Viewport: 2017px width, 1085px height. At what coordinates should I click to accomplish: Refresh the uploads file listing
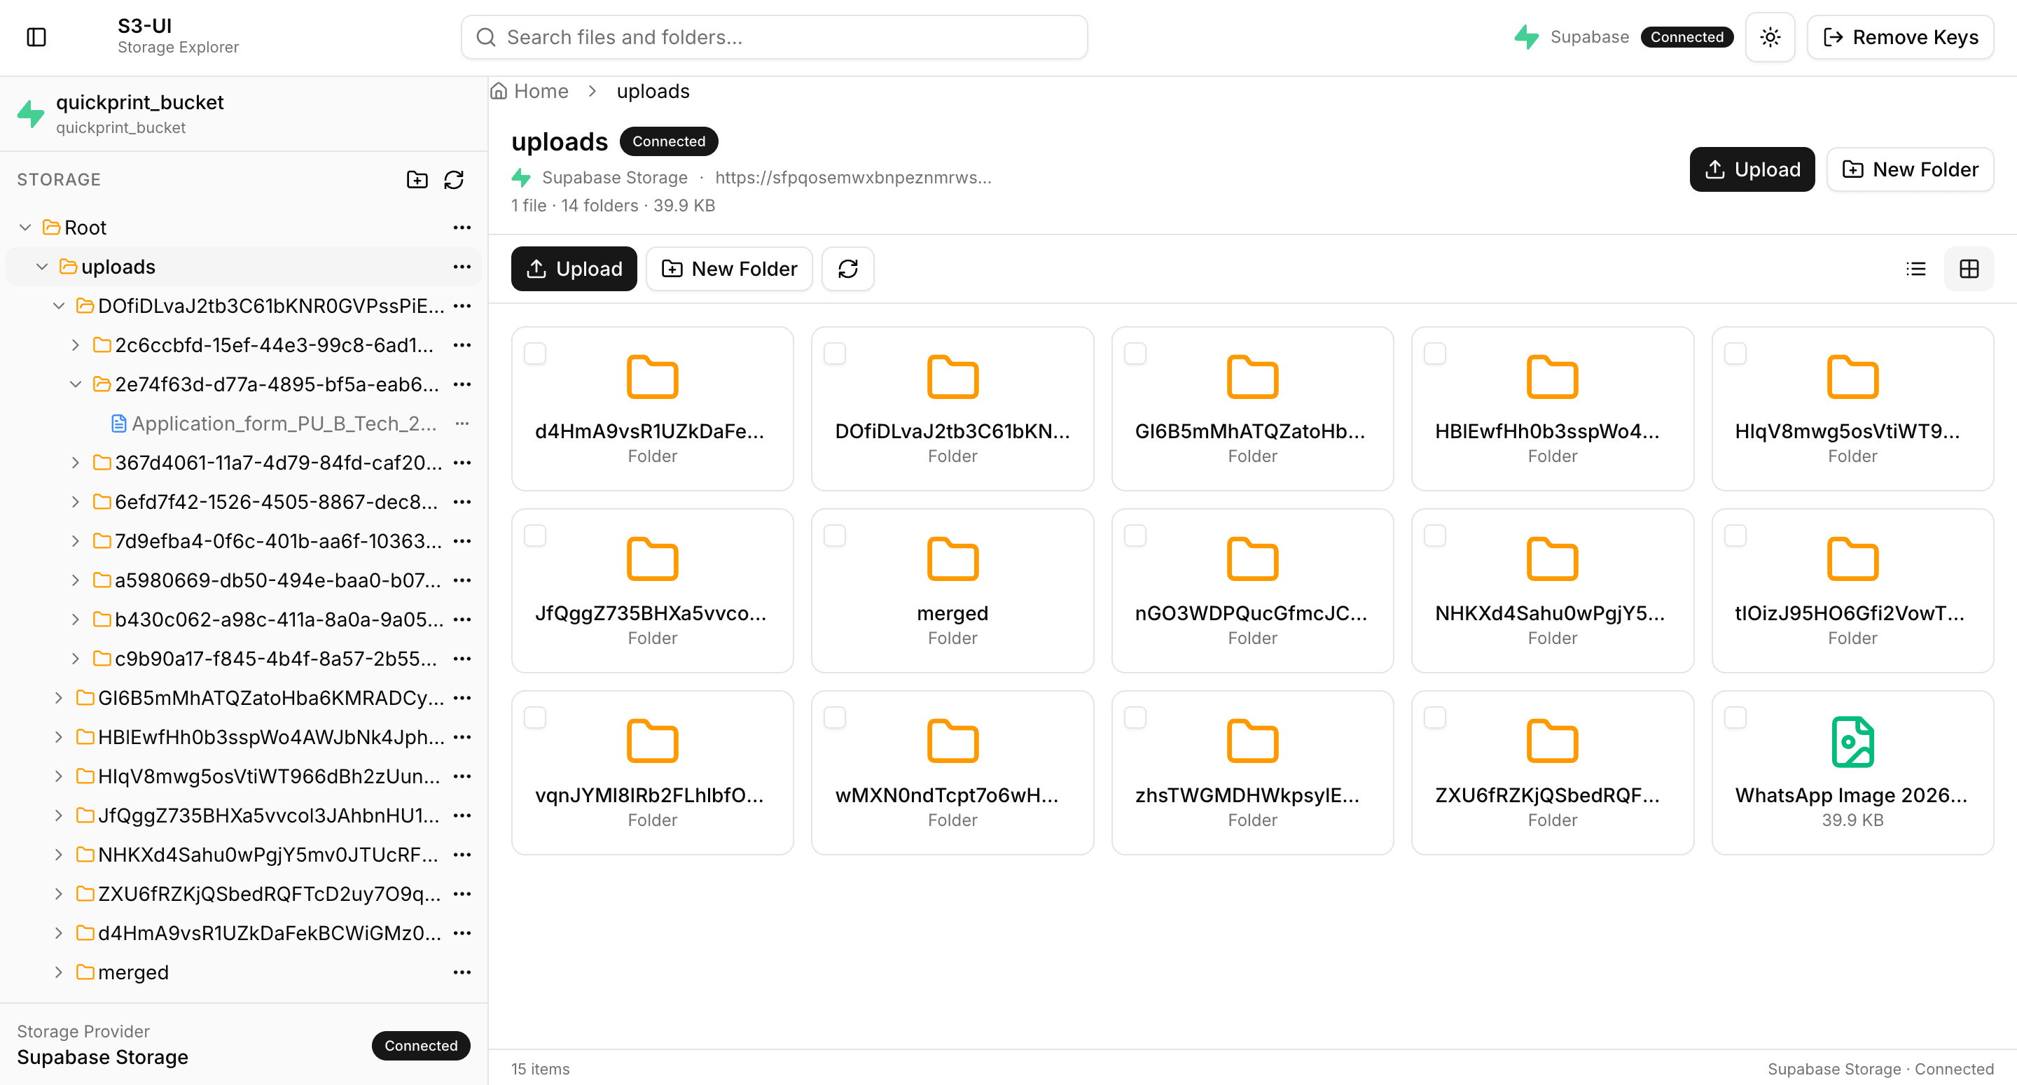(847, 269)
